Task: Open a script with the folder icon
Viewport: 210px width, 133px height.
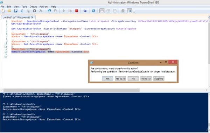Action: [9, 11]
